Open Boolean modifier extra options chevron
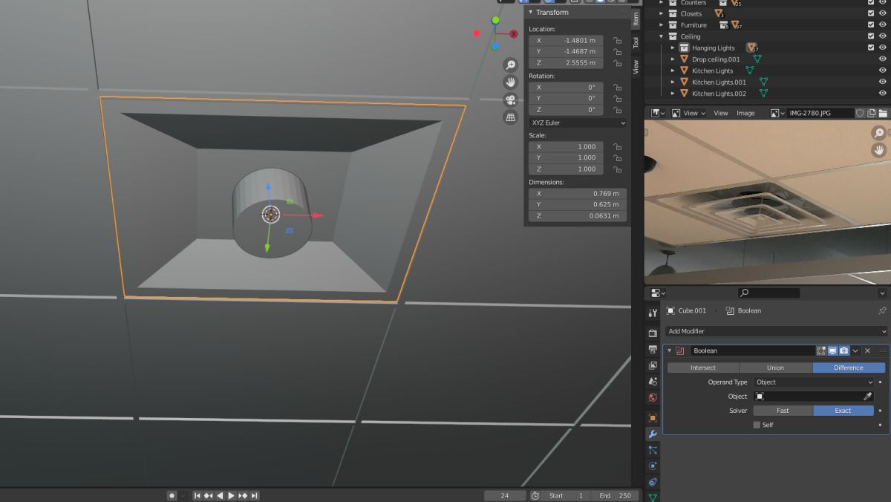The image size is (891, 502). click(855, 351)
